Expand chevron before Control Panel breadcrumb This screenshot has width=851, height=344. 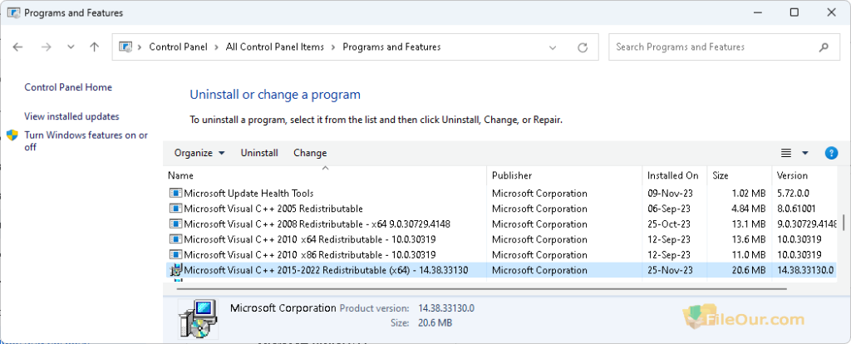[x=140, y=47]
